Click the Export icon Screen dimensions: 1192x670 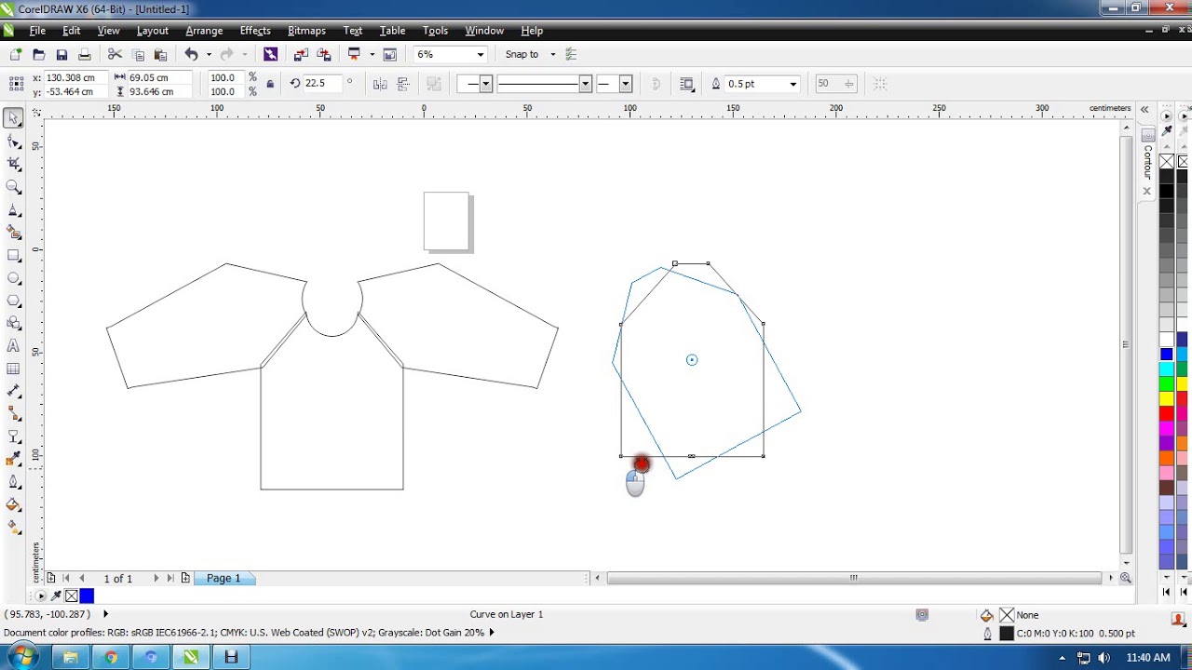pyautogui.click(x=323, y=55)
